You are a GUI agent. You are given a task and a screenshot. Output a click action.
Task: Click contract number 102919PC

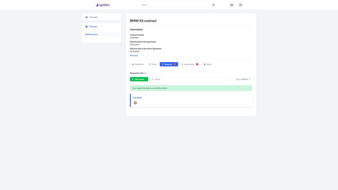pyautogui.click(x=134, y=38)
